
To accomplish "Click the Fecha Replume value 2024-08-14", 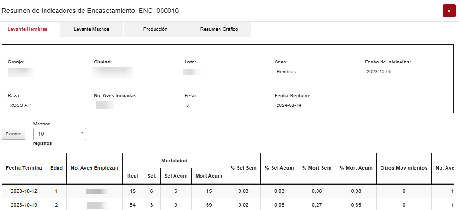I will (x=289, y=105).
